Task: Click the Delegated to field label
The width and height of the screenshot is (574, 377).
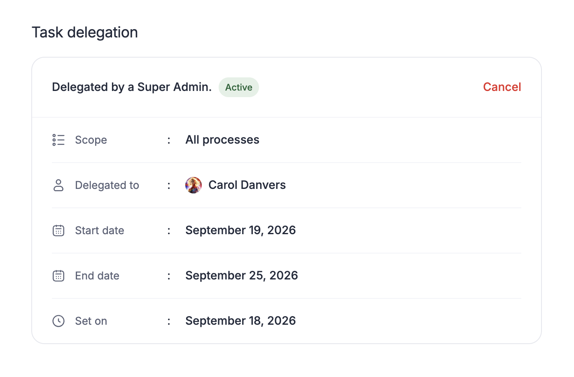Action: [107, 186]
